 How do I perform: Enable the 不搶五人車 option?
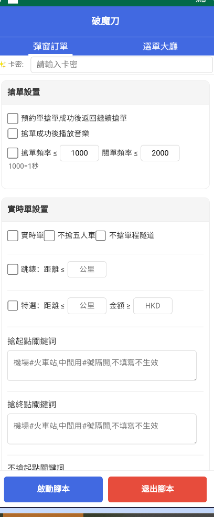coord(49,236)
